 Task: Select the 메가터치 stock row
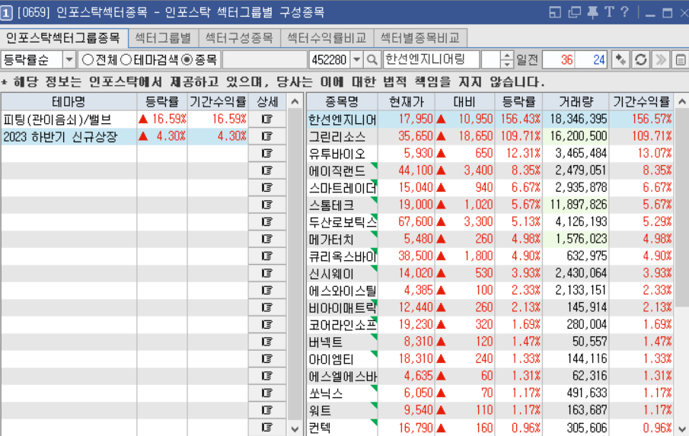point(490,239)
